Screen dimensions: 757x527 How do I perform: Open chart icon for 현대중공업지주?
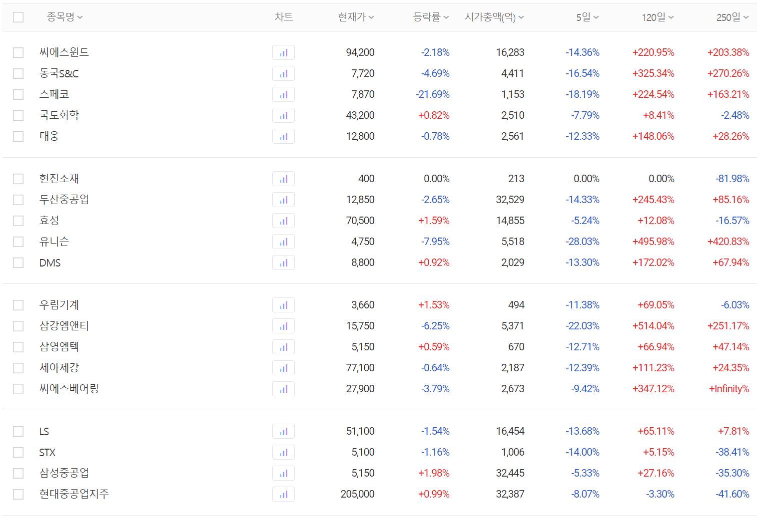tap(283, 494)
